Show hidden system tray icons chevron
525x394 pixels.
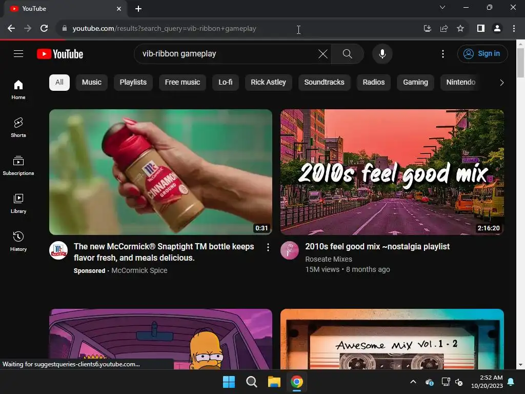pyautogui.click(x=413, y=382)
